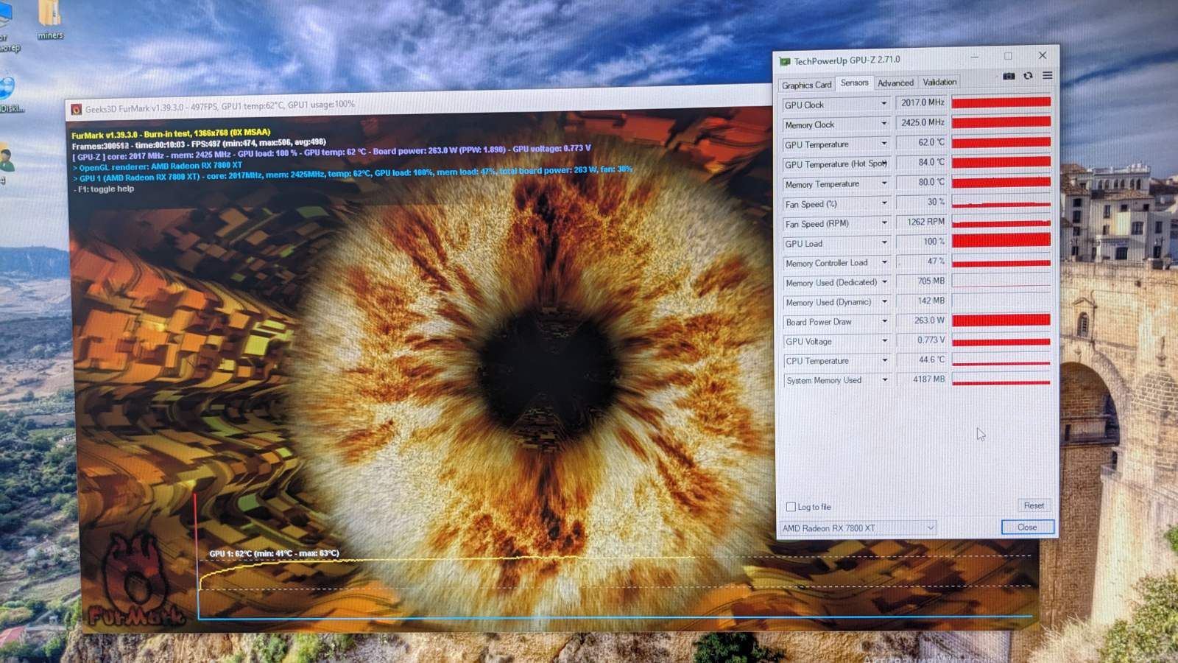Image resolution: width=1178 pixels, height=663 pixels.
Task: Expand the GPU Clock sensor dropdown
Action: point(883,104)
